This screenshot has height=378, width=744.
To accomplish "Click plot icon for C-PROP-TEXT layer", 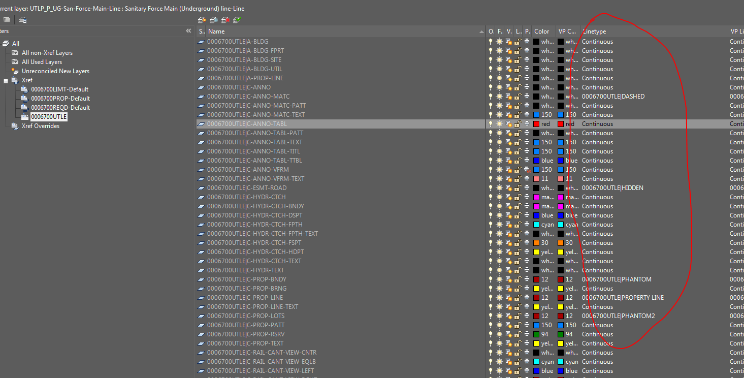I will click(527, 343).
